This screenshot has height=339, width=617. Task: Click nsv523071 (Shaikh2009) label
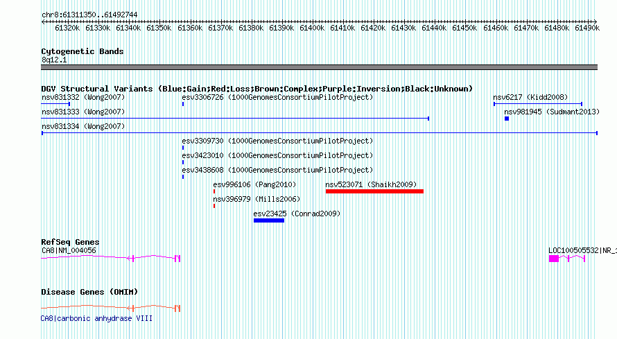[371, 184]
